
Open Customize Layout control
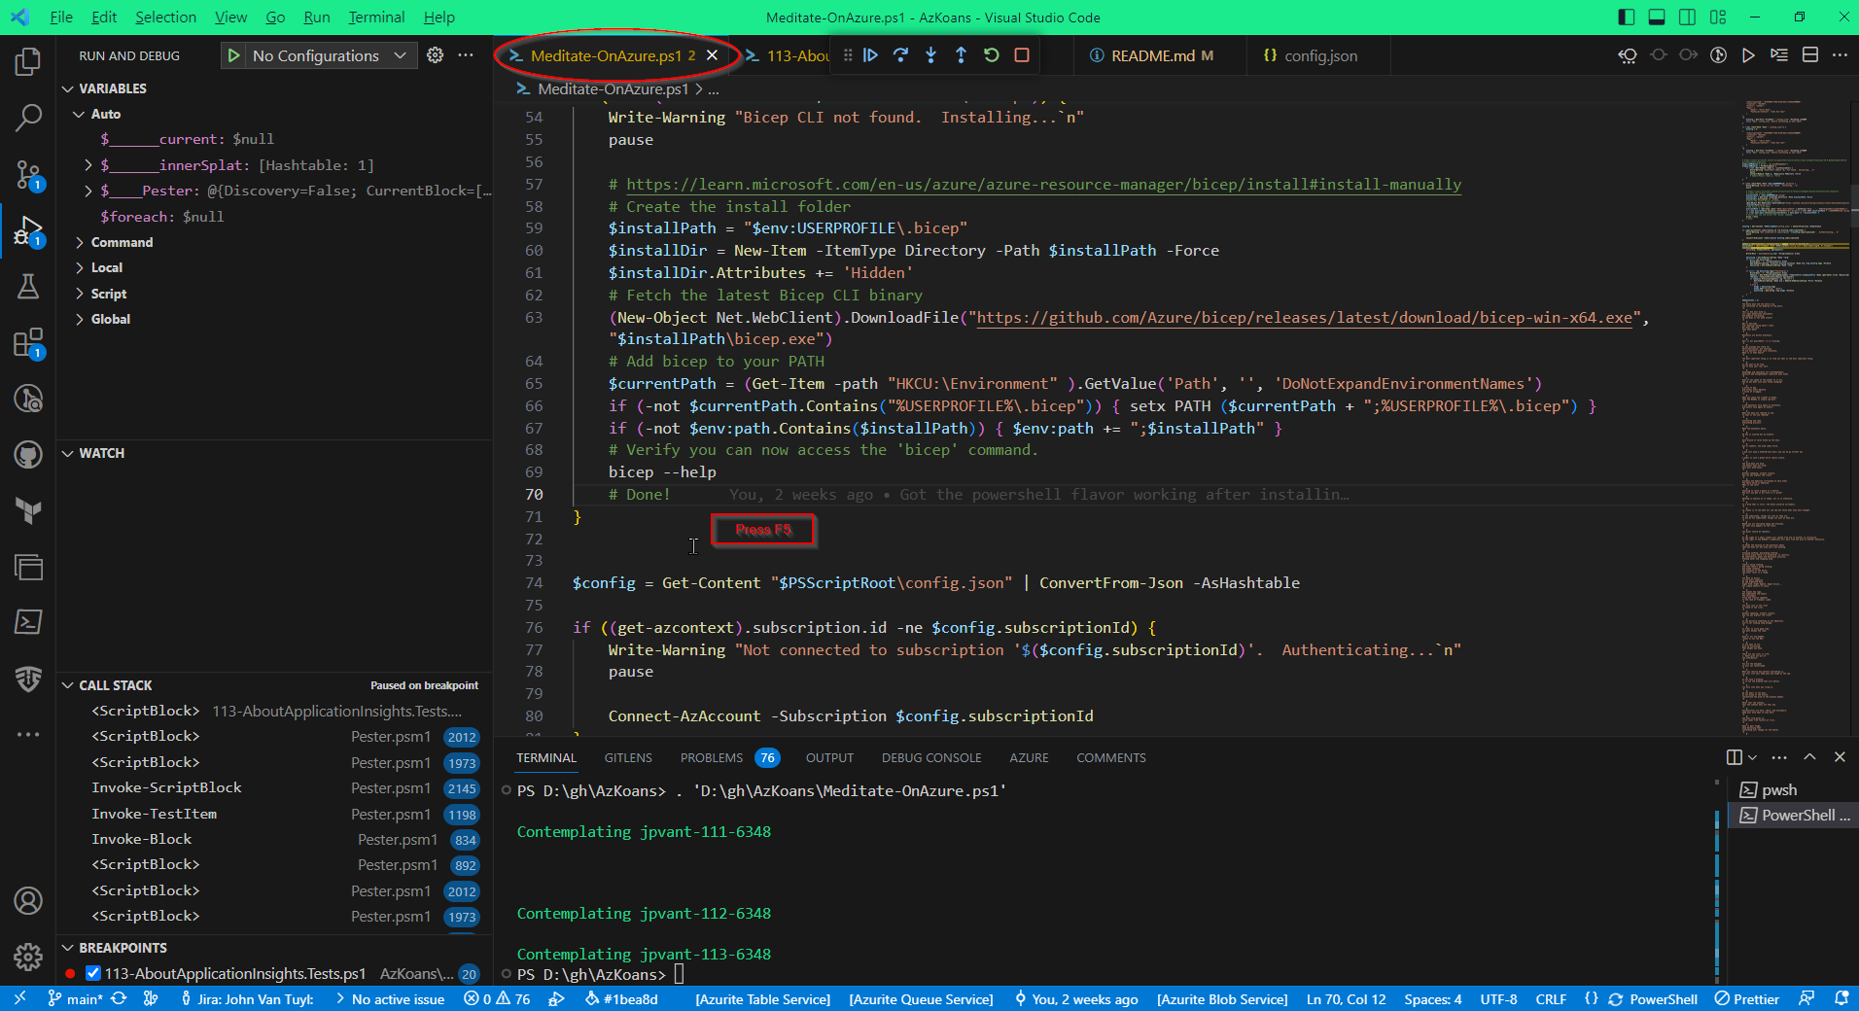[1718, 17]
